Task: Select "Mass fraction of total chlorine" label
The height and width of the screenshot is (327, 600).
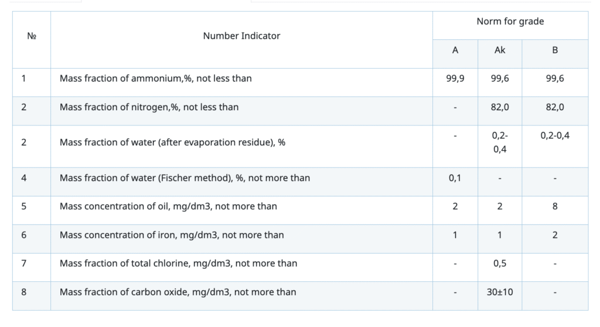Action: (178, 264)
